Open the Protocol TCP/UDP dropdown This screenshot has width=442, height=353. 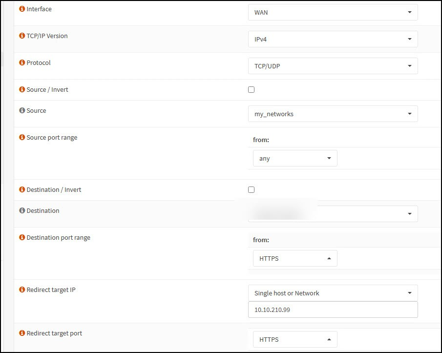click(x=333, y=66)
